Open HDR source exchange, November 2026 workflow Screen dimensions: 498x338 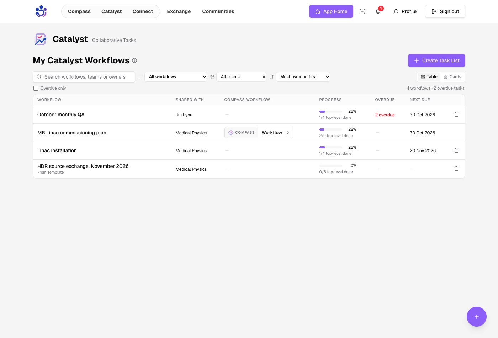tap(83, 166)
